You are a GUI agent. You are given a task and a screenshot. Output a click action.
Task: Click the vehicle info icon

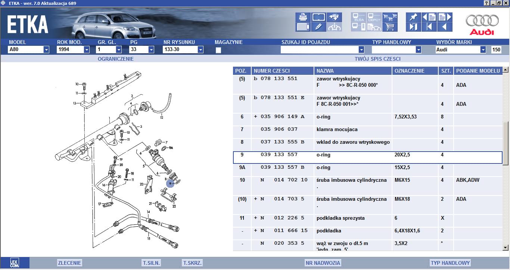pos(334,27)
